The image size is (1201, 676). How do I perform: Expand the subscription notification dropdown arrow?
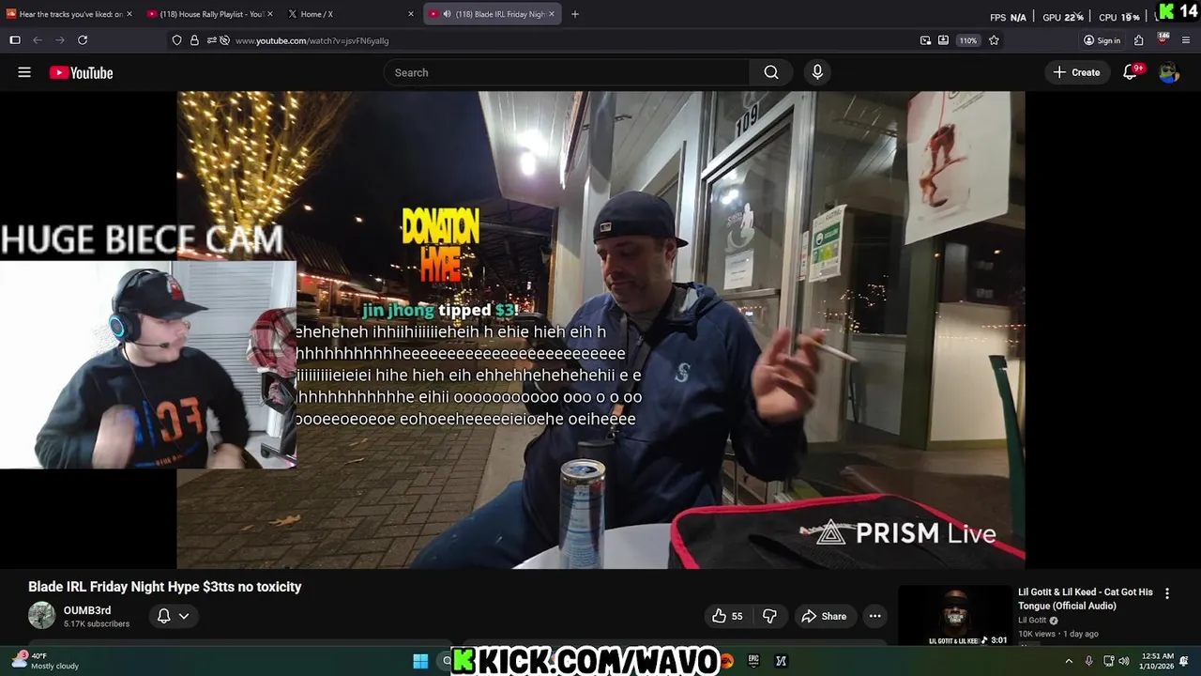pos(184,616)
